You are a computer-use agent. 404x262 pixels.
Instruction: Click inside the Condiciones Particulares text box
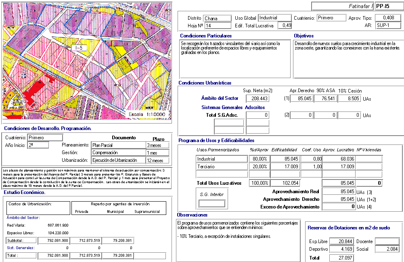click(235, 59)
